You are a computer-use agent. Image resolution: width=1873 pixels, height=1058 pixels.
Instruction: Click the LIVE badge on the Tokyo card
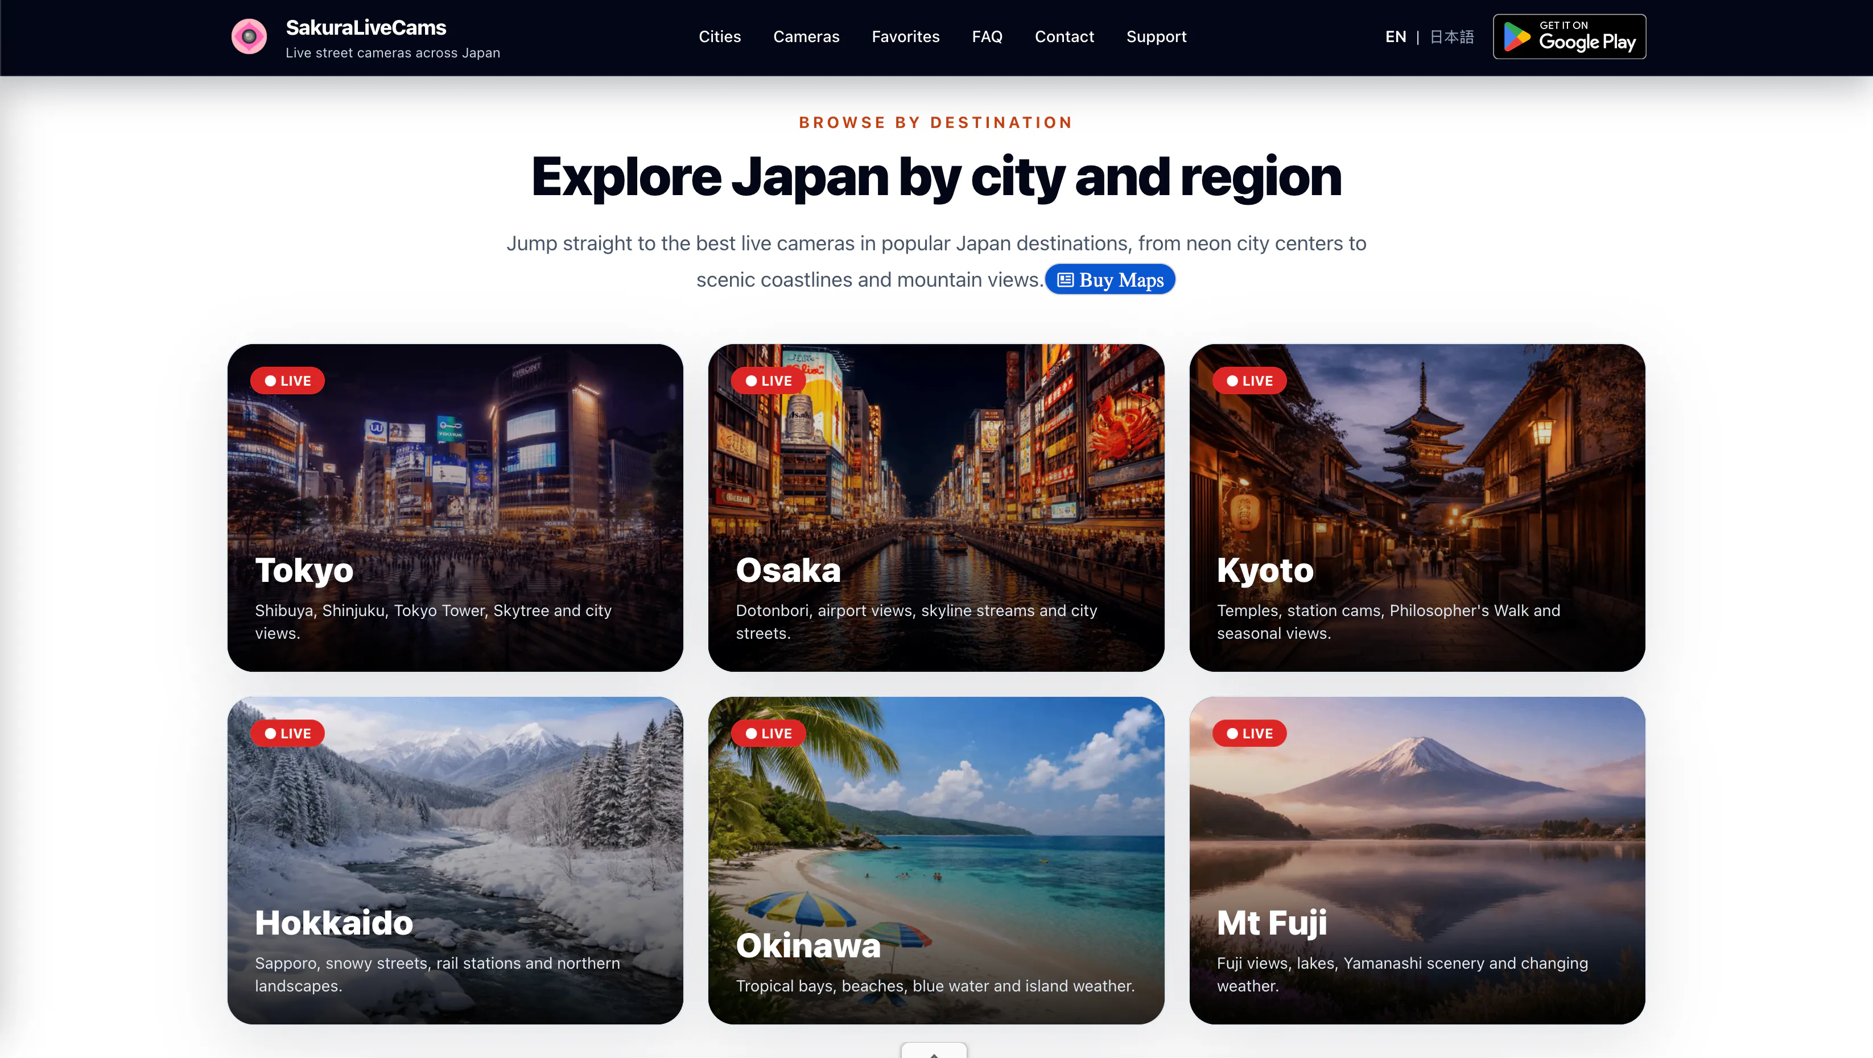point(287,381)
